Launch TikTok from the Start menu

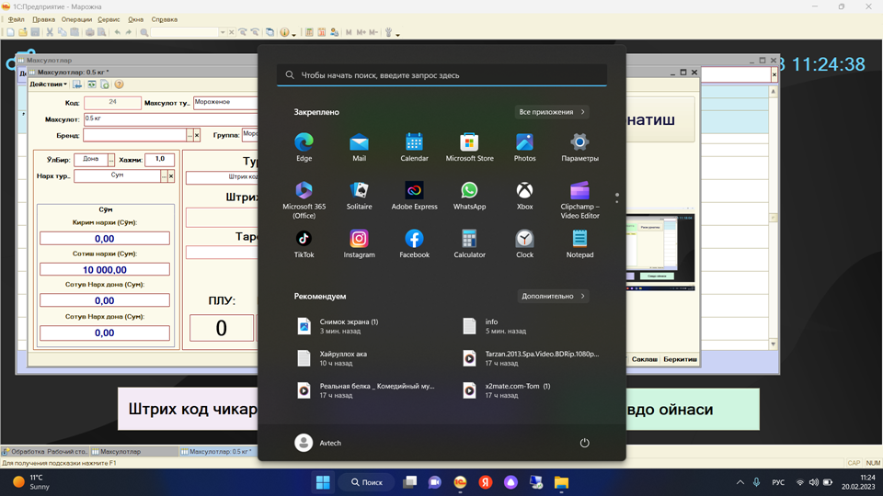304,242
